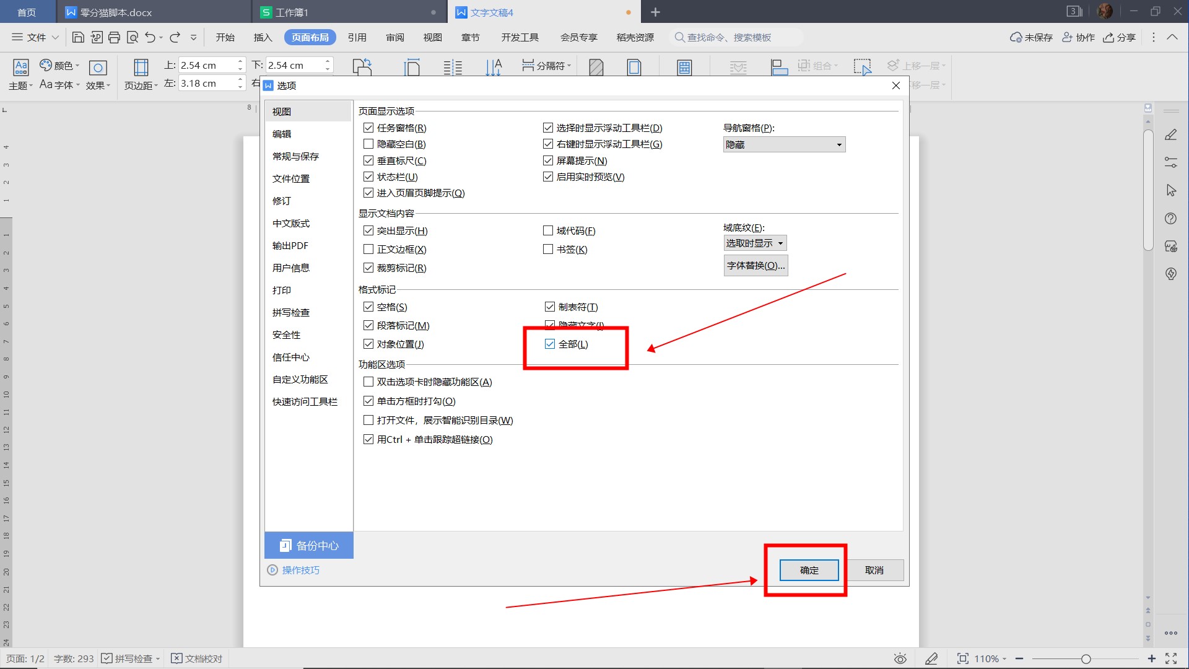Click the Undo arrow icon

(x=150, y=37)
